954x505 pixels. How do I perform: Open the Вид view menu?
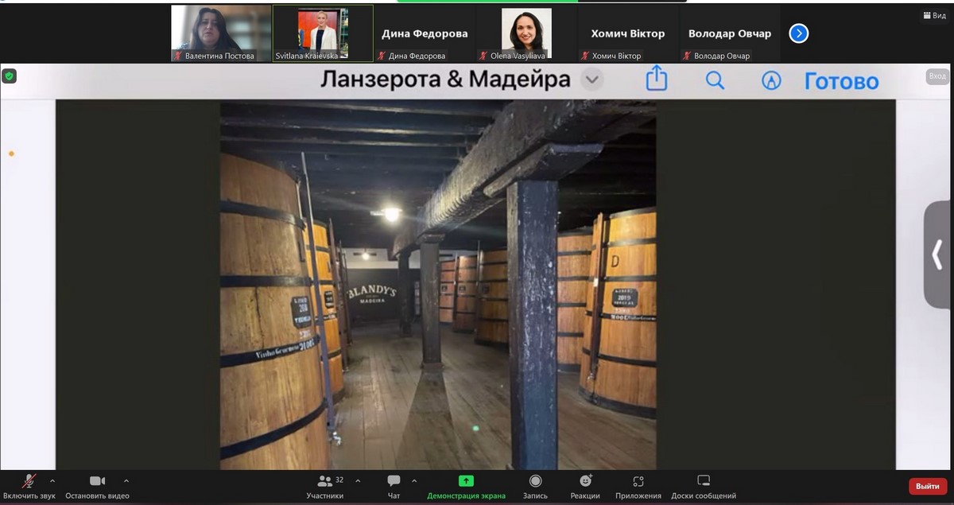(x=934, y=16)
